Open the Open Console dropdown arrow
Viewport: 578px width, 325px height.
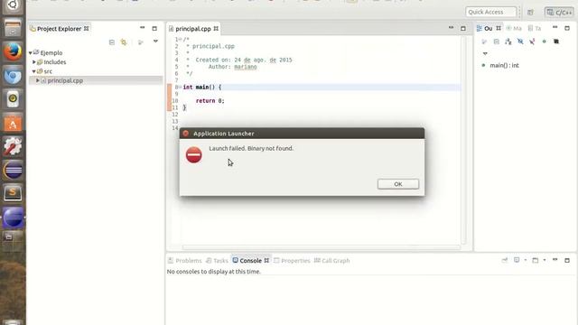545,260
